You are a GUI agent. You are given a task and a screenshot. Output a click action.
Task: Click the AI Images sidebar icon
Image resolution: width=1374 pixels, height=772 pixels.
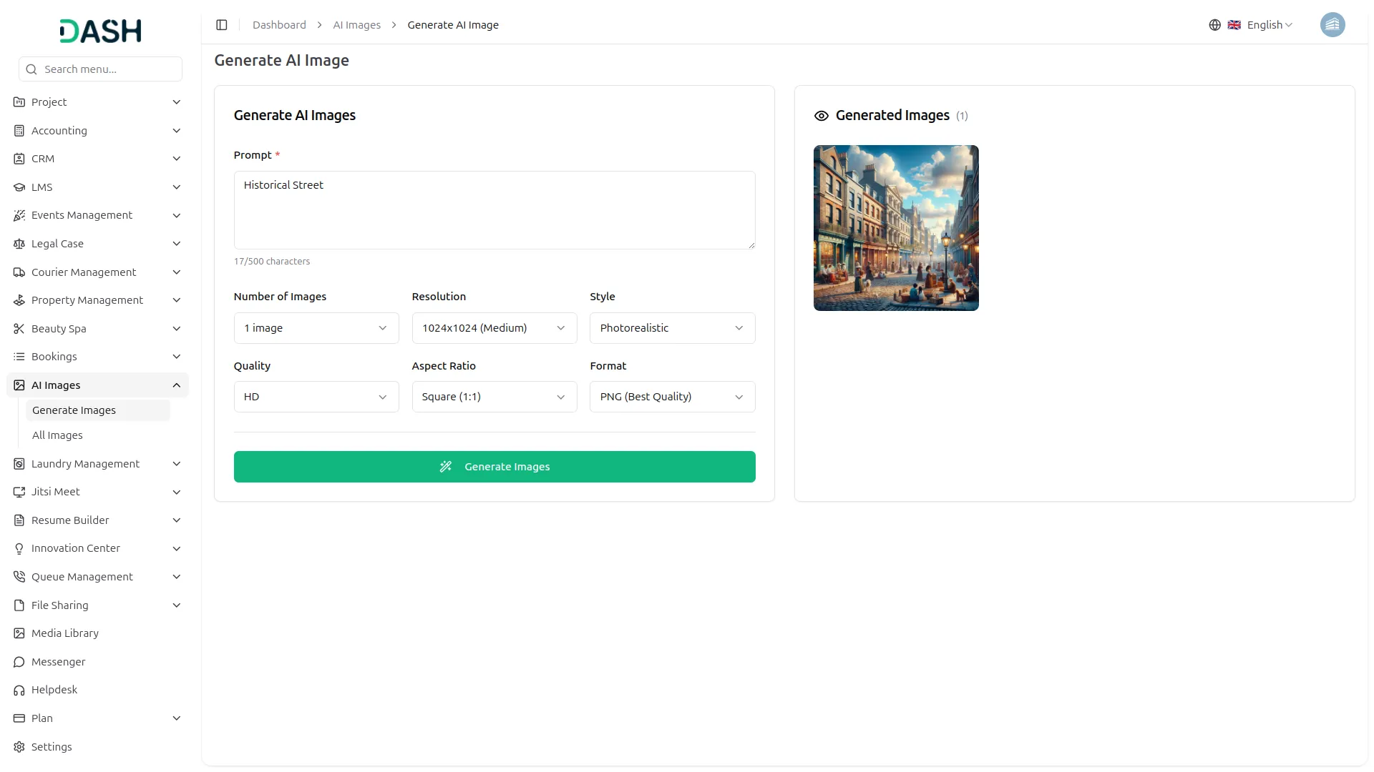[x=19, y=385]
